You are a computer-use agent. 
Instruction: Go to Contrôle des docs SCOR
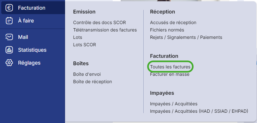click(x=100, y=22)
